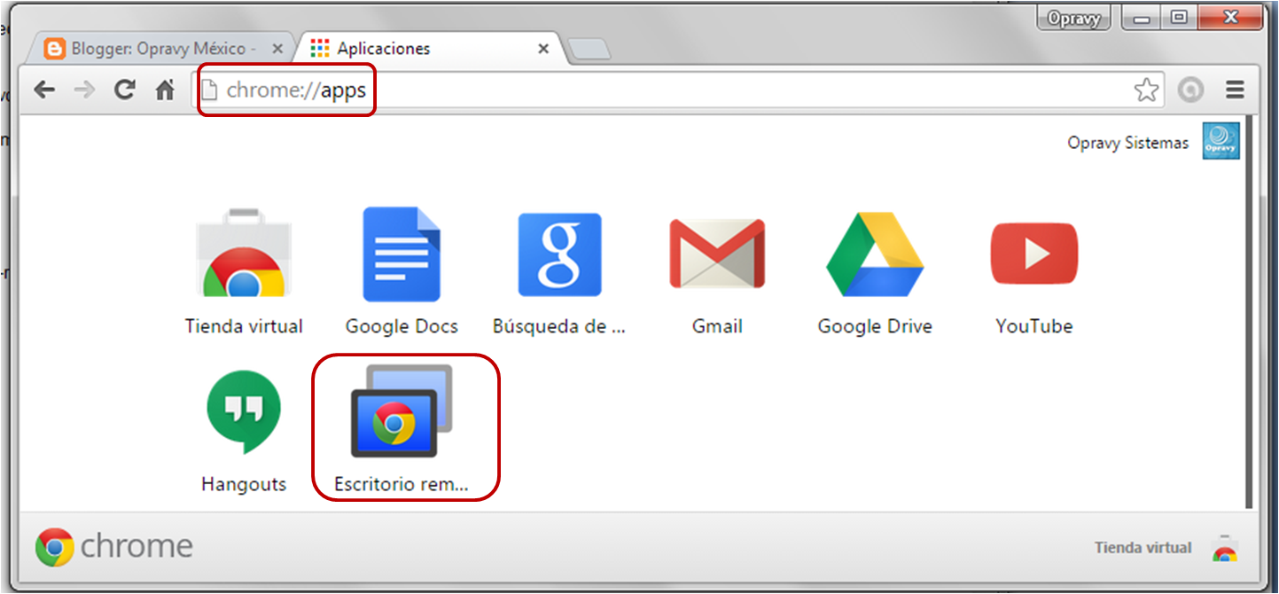Open a new tab

pos(589,51)
